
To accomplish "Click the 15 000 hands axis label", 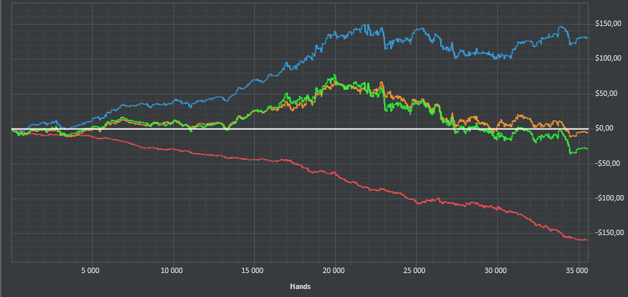I will click(x=252, y=271).
